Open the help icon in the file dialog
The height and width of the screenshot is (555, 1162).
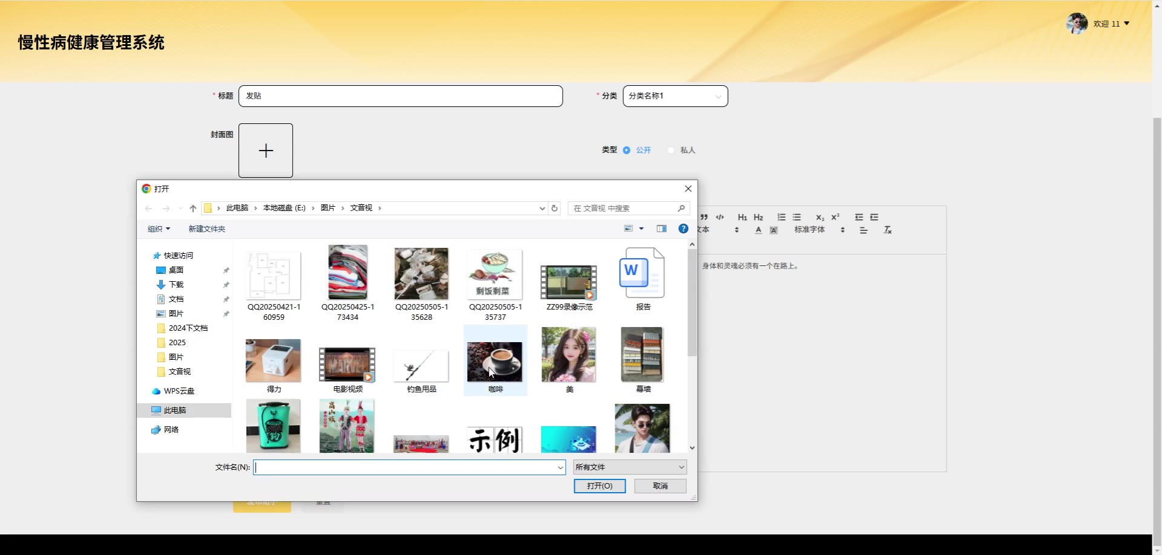(x=683, y=229)
